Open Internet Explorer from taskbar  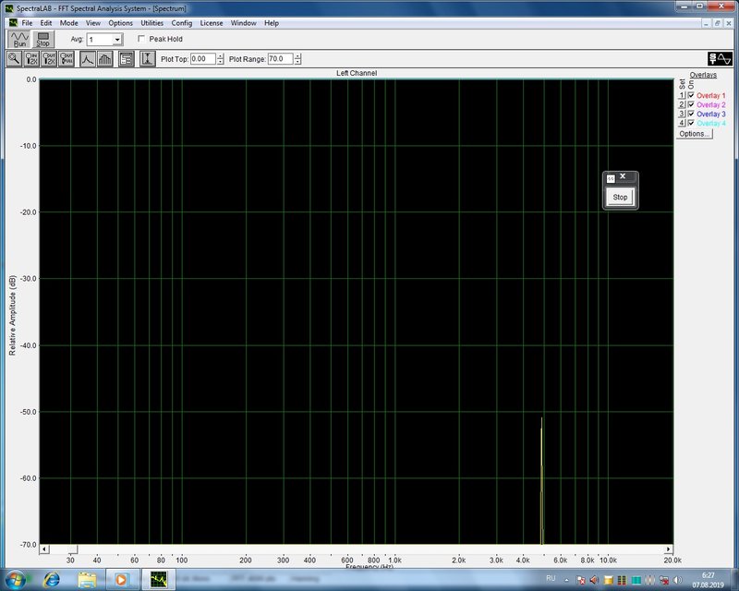click(x=52, y=579)
